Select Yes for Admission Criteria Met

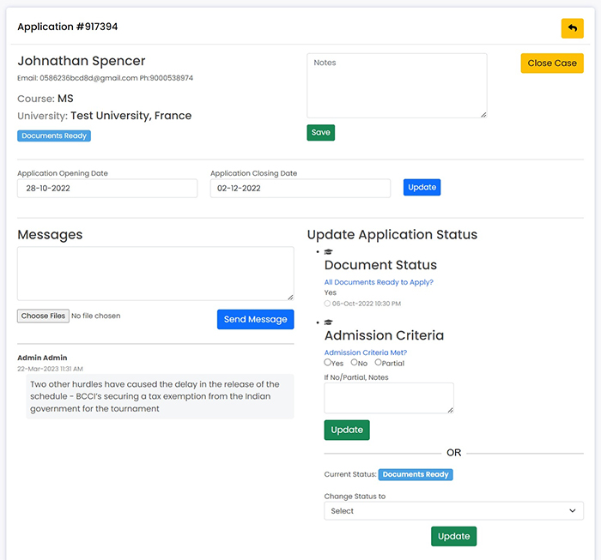tap(327, 362)
